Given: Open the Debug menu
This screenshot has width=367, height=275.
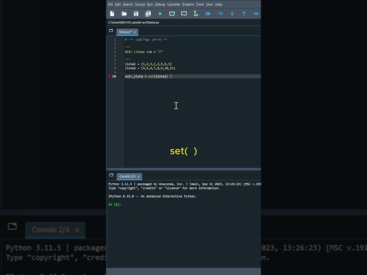Looking at the screenshot, I should point(160,4).
